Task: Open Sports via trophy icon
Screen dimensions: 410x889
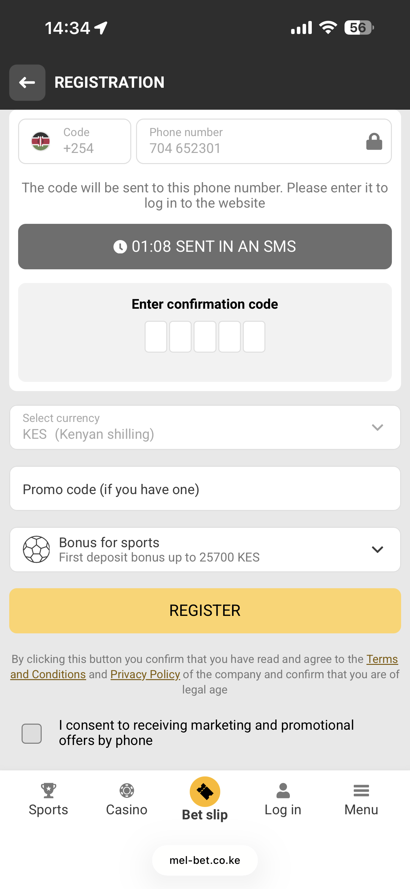Action: [48, 790]
